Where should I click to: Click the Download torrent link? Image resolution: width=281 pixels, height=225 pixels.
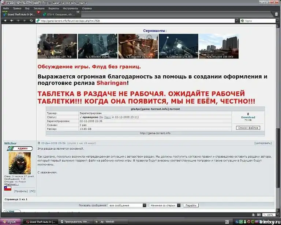pyautogui.click(x=248, y=117)
